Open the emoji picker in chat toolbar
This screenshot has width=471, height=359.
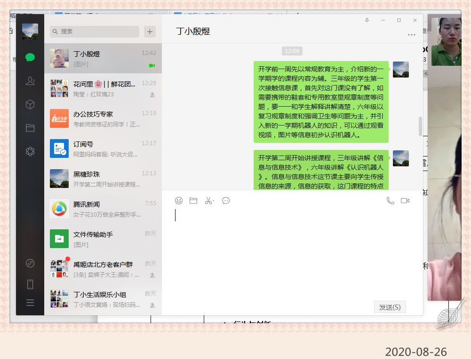pos(179,201)
